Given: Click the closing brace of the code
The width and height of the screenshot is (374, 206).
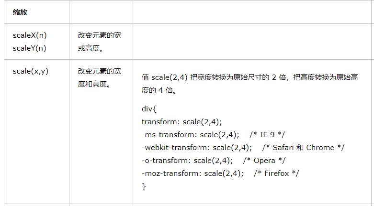Looking at the screenshot, I should [x=144, y=186].
